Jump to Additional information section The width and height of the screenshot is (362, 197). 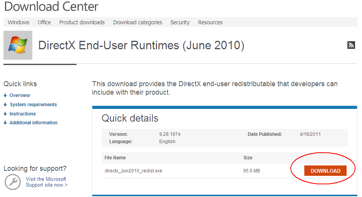click(33, 123)
